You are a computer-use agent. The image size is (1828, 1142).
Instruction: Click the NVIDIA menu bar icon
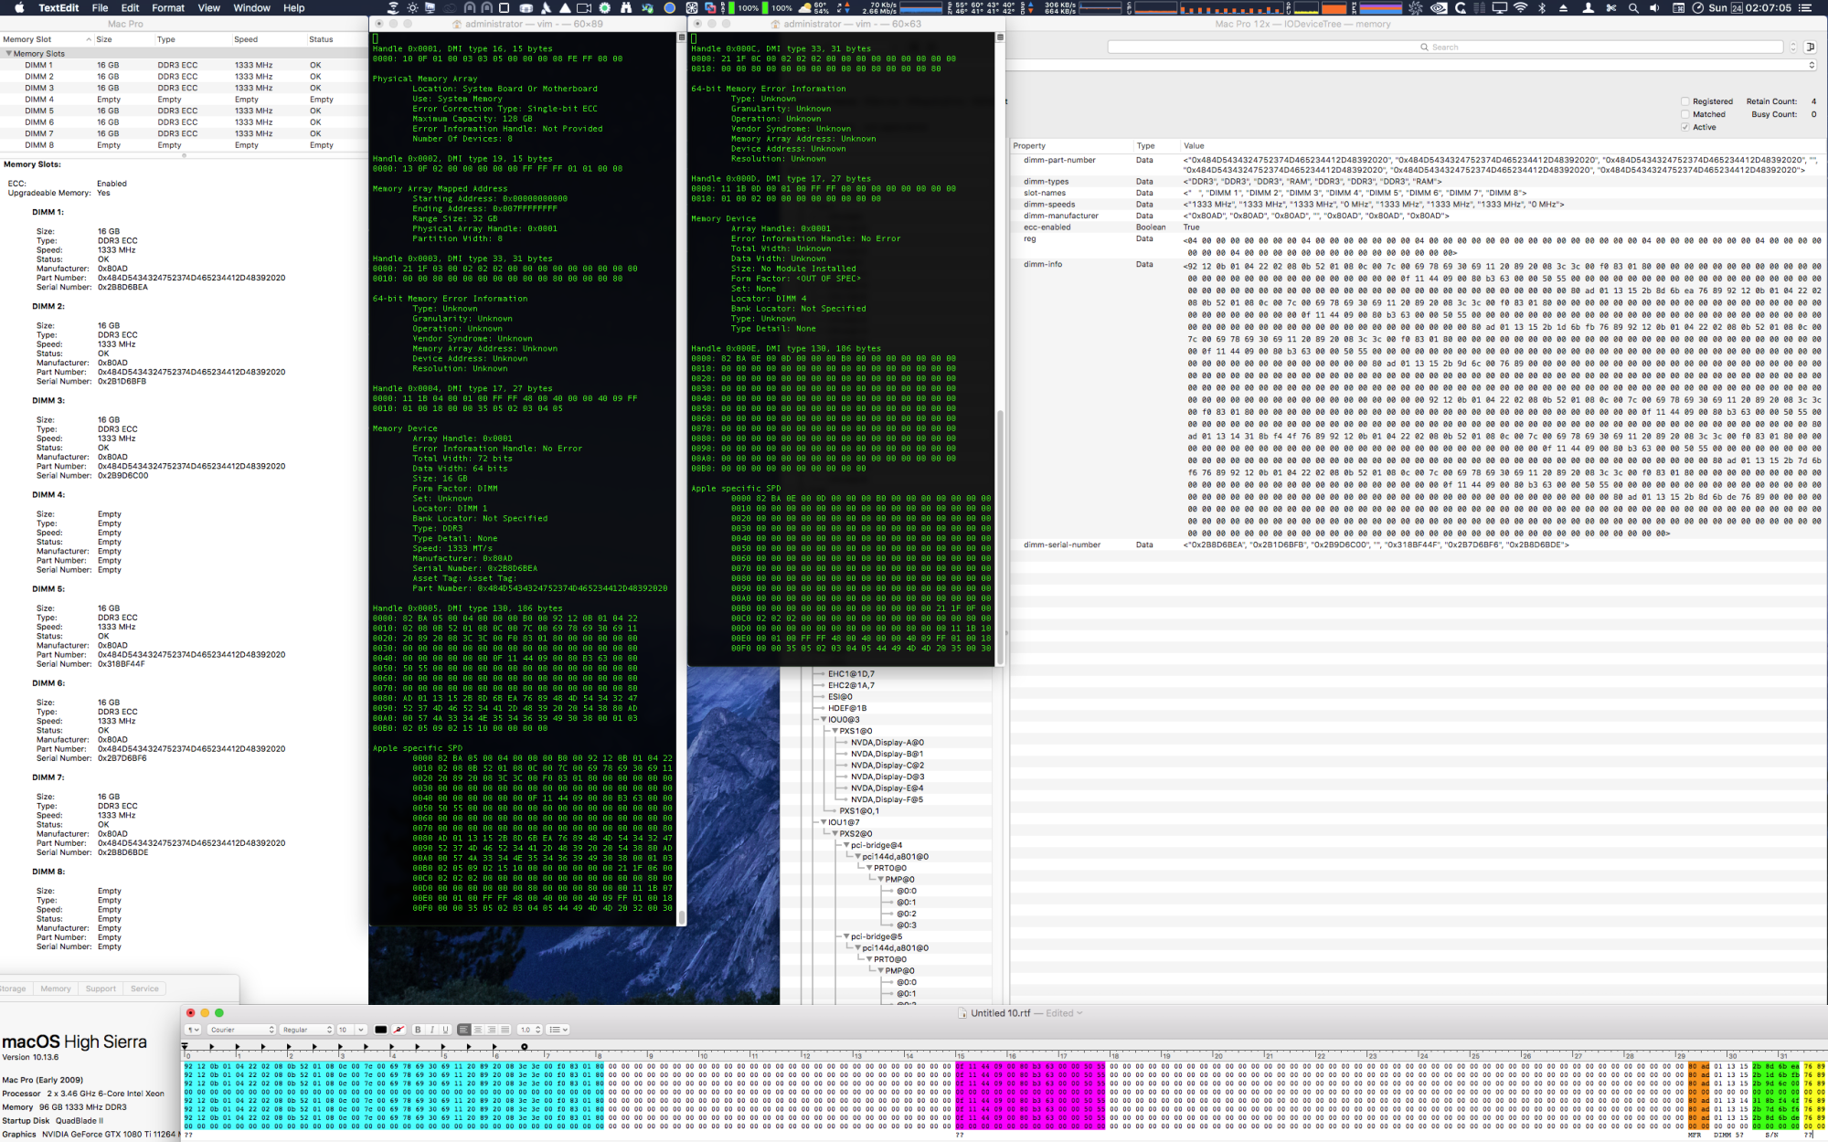point(1439,7)
